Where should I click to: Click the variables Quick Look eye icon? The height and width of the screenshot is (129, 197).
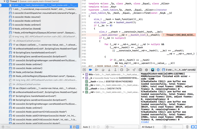tap(94, 127)
